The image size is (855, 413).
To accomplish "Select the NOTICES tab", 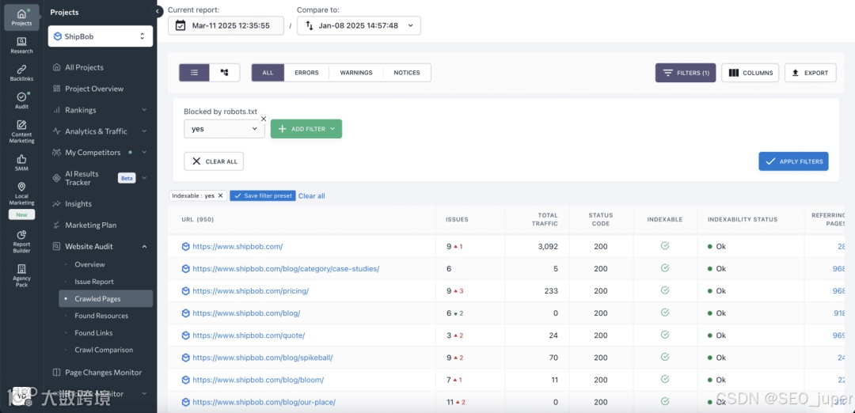I will (x=407, y=73).
